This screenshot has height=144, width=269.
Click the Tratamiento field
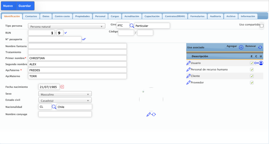click(x=77, y=52)
